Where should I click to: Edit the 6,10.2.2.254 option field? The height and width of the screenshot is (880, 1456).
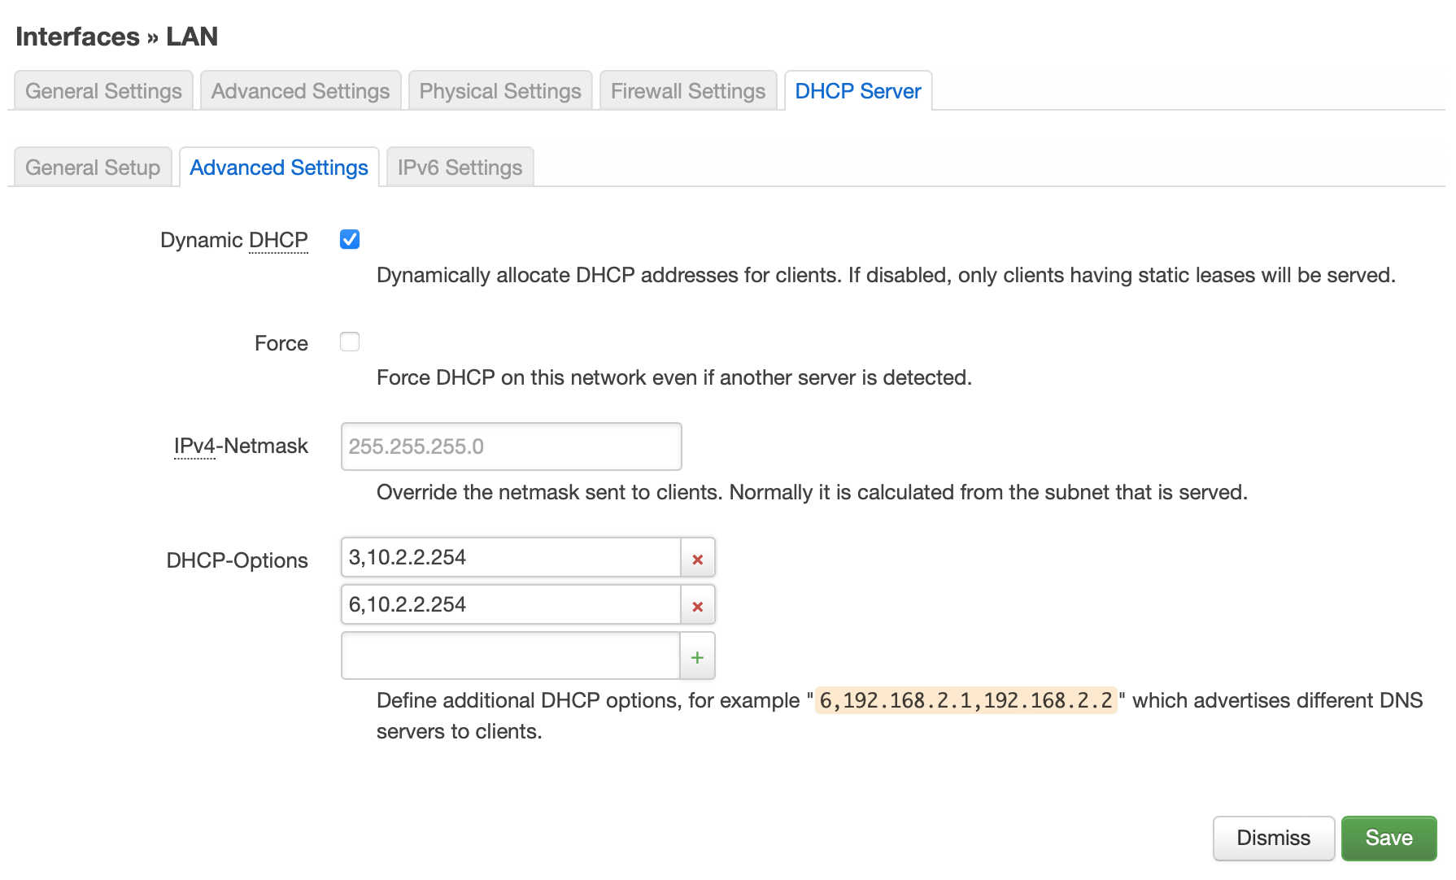tap(511, 605)
